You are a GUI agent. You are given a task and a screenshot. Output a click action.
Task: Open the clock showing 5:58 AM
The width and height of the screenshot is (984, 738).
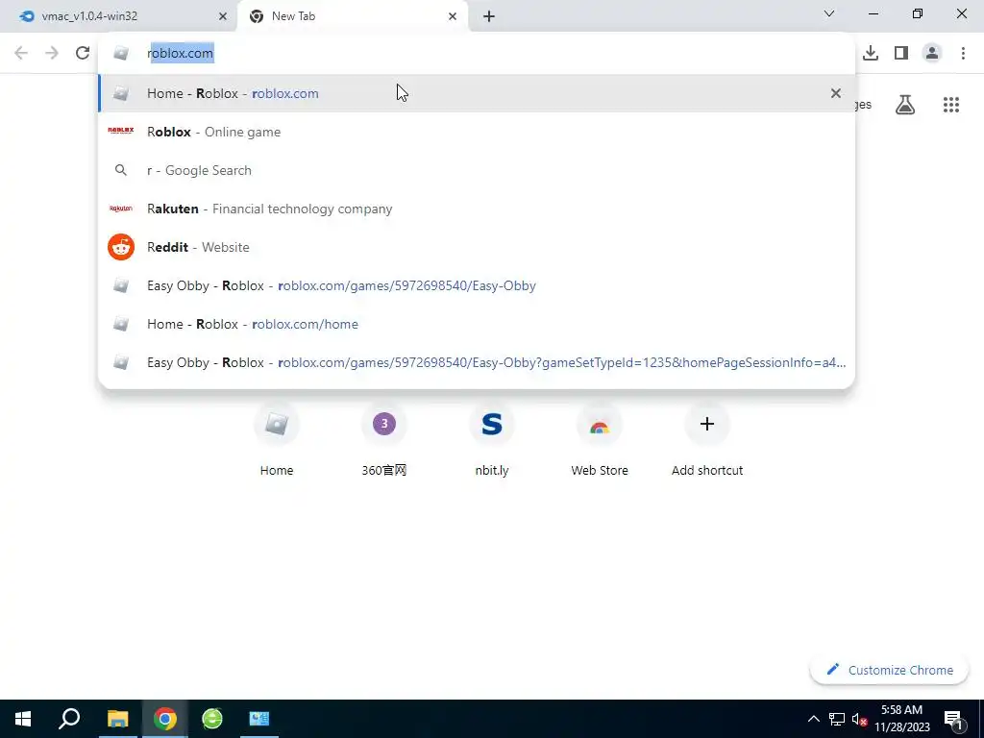click(x=901, y=719)
